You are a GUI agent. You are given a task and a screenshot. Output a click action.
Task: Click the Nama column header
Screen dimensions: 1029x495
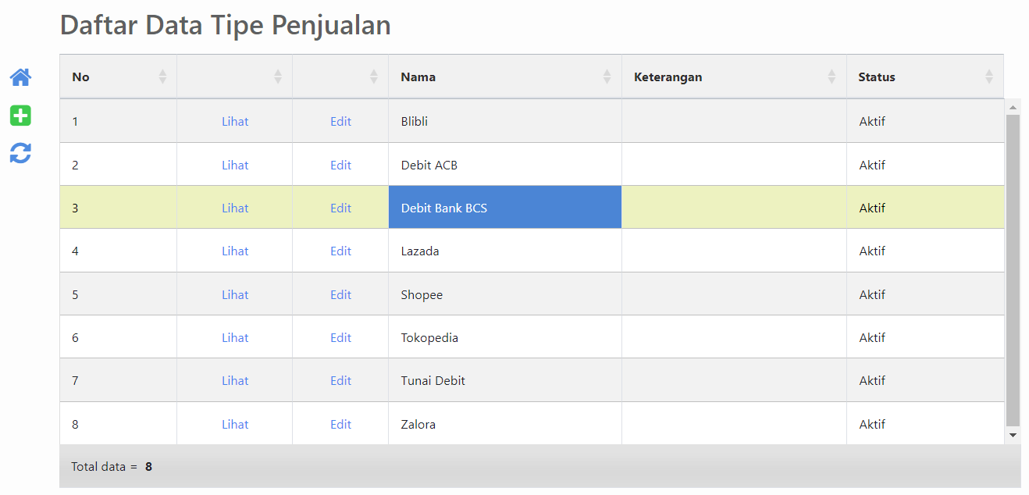[505, 77]
